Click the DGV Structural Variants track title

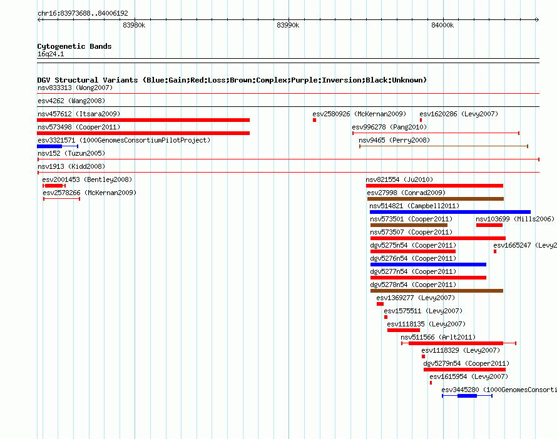(x=232, y=80)
